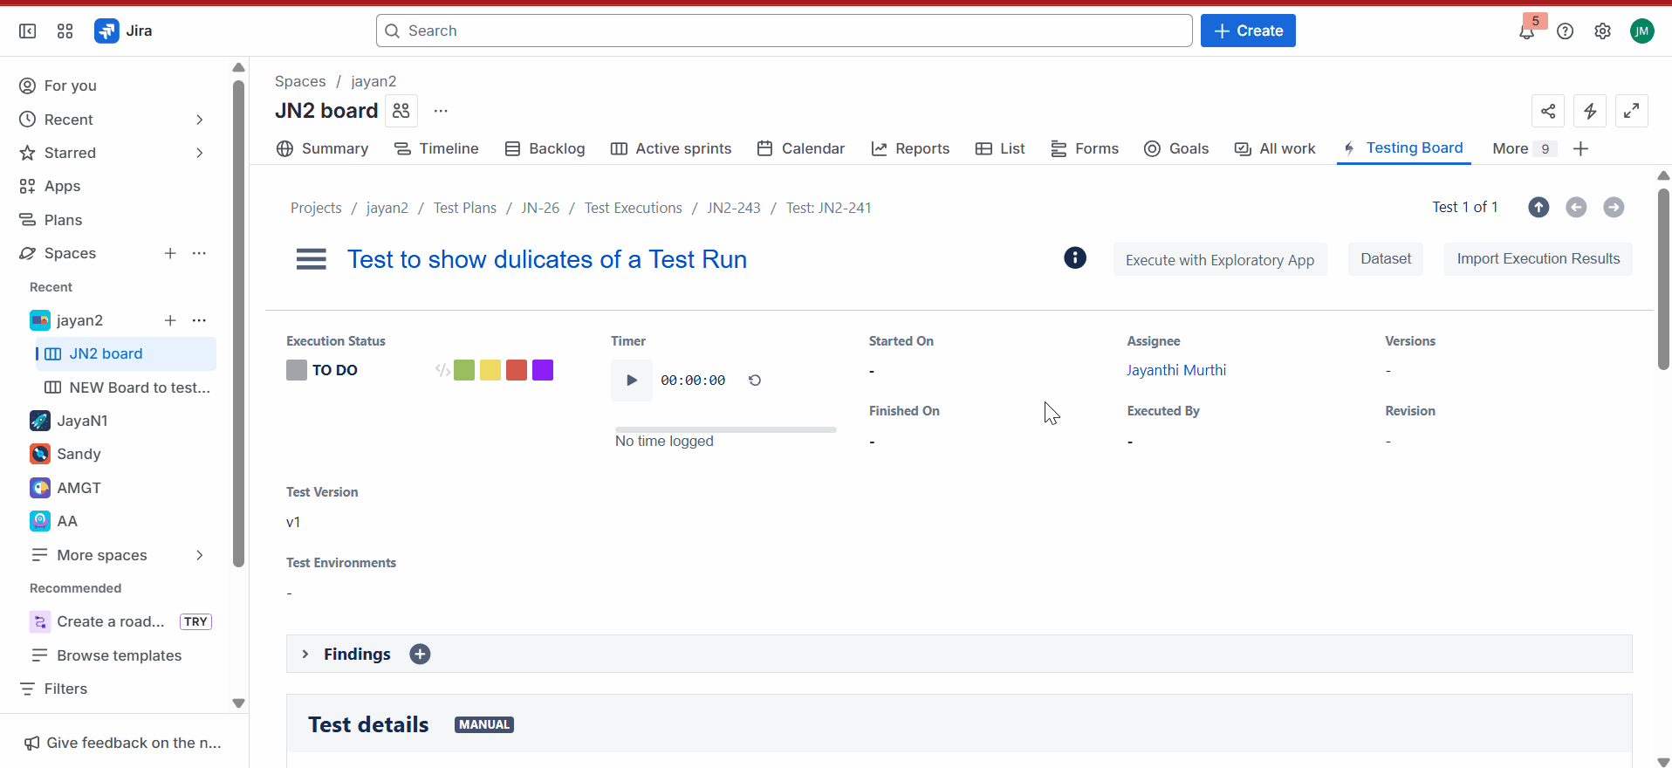Set execution status with green swatch
Screen dimensions: 1672x768
(x=464, y=370)
